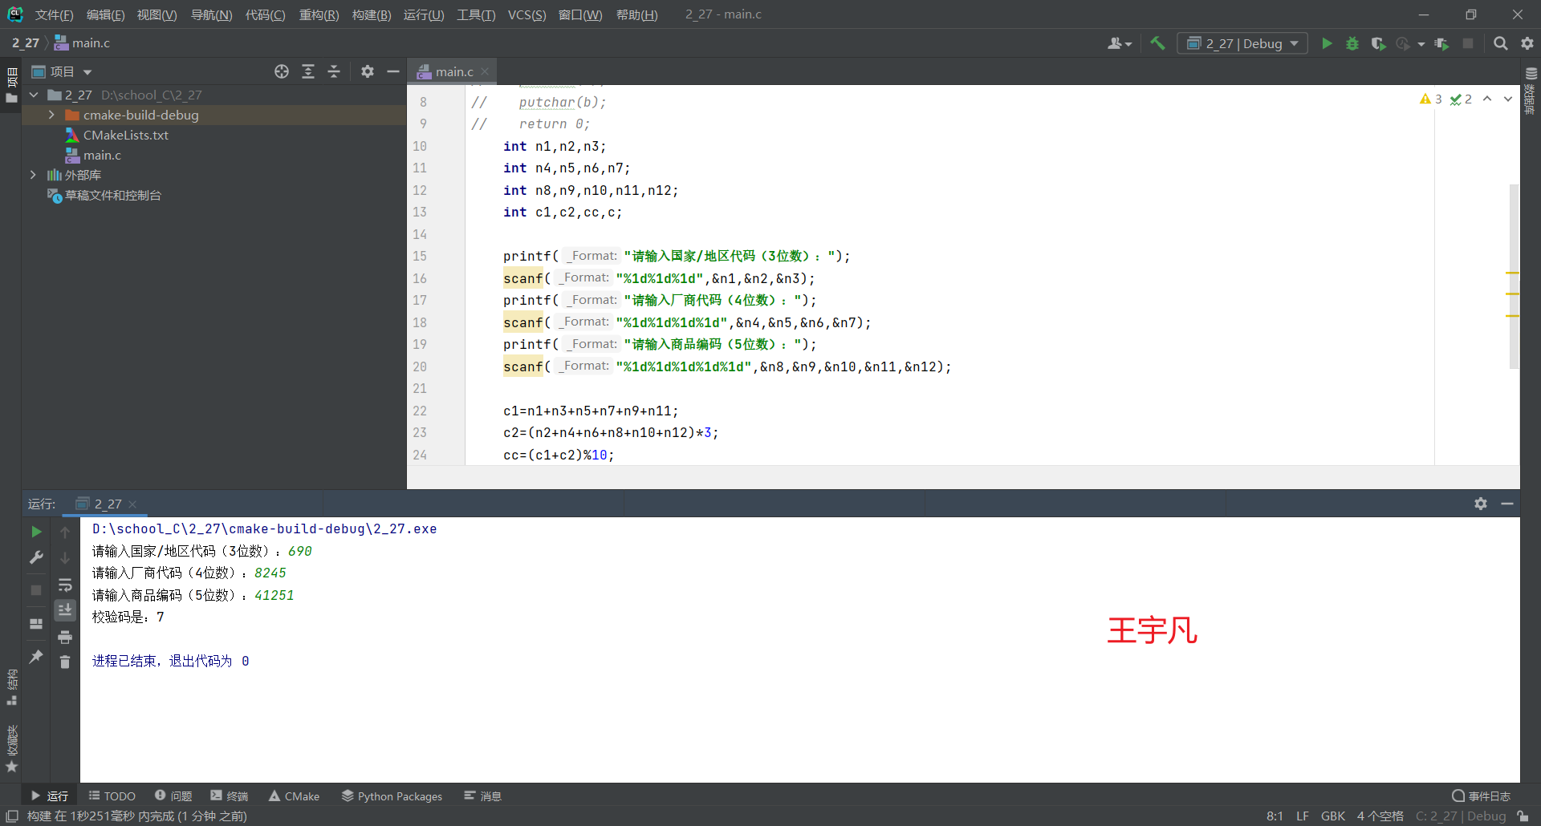
Task: Run with coverage shield icon
Action: (1378, 43)
